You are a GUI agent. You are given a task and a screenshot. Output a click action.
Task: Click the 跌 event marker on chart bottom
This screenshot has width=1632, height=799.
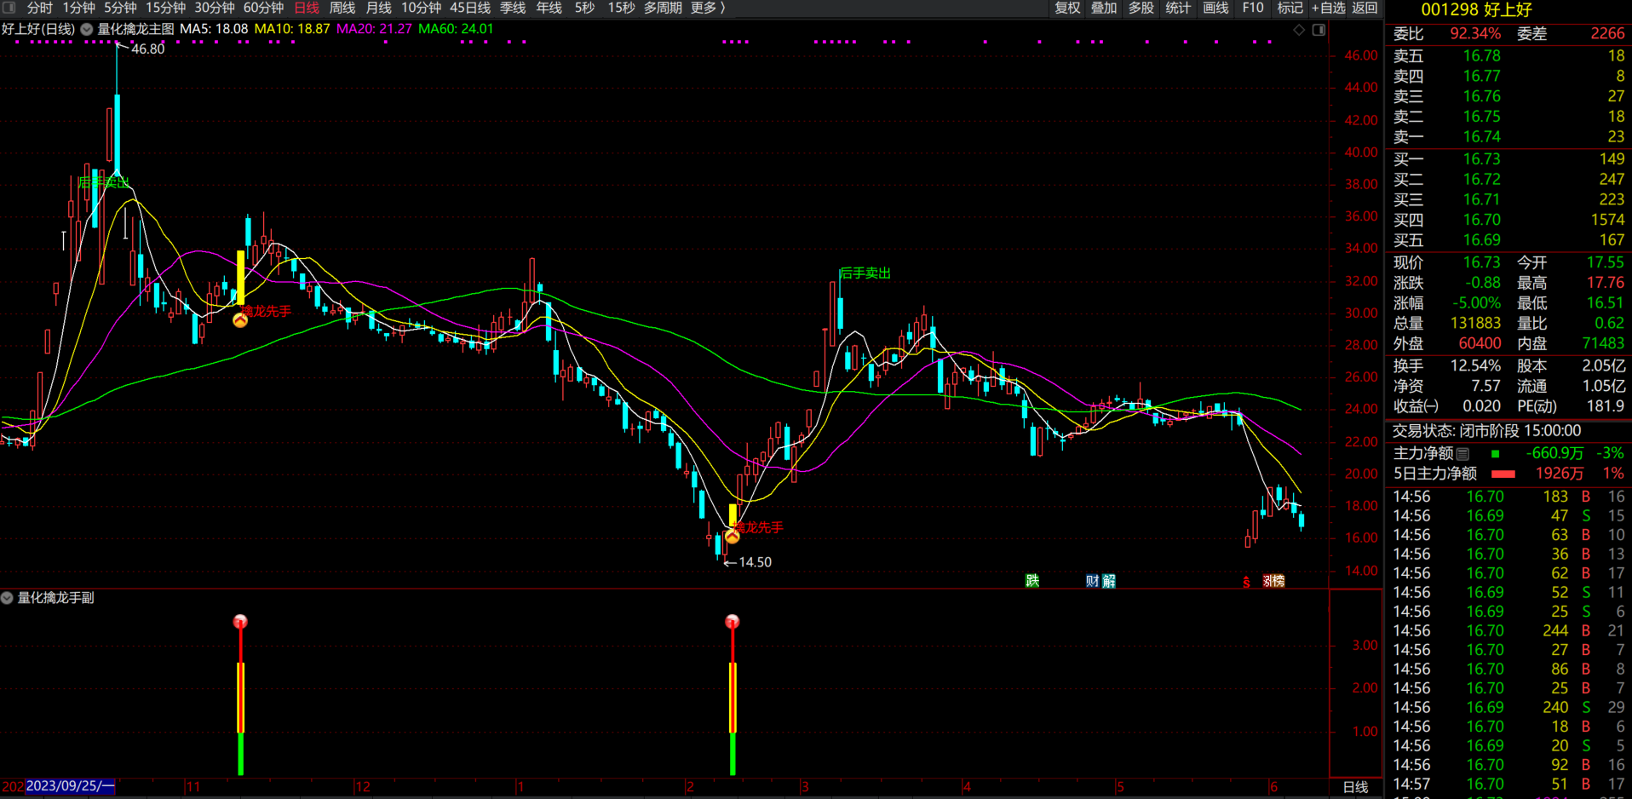click(x=1032, y=581)
